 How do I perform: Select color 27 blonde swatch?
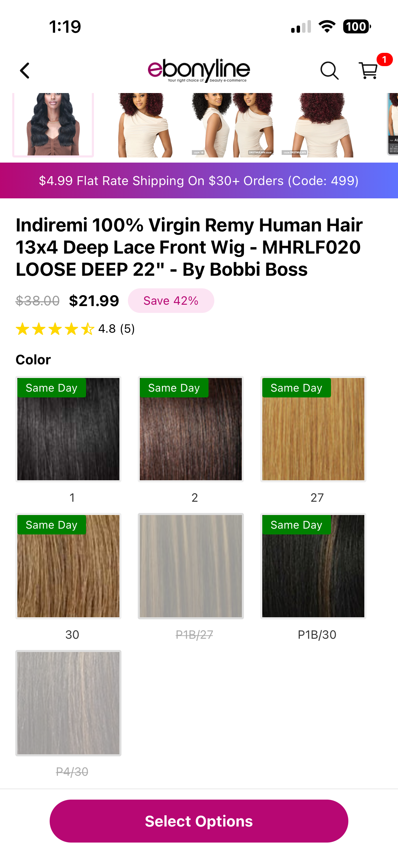[313, 429]
